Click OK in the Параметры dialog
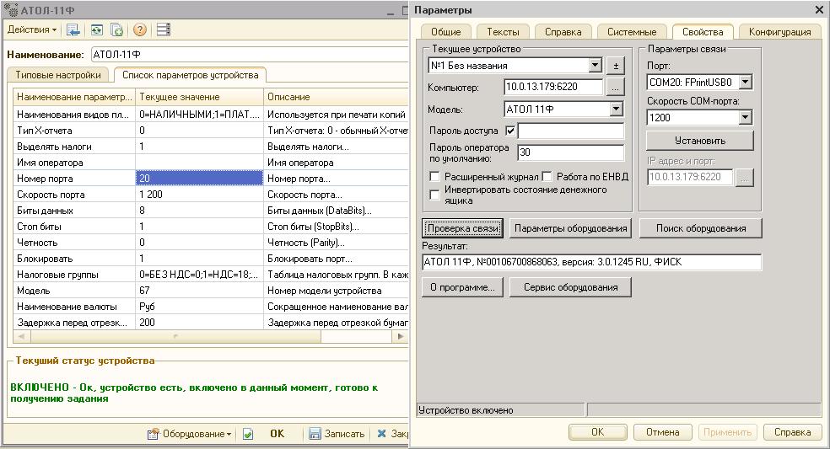830x449 pixels. [598, 432]
